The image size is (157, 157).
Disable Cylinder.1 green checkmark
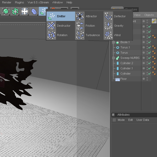[x=150, y=68]
